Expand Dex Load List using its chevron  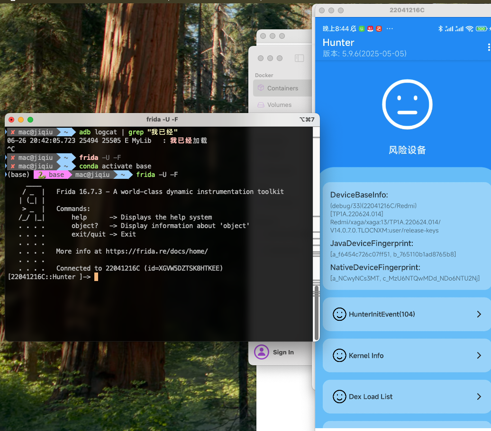coord(479,396)
